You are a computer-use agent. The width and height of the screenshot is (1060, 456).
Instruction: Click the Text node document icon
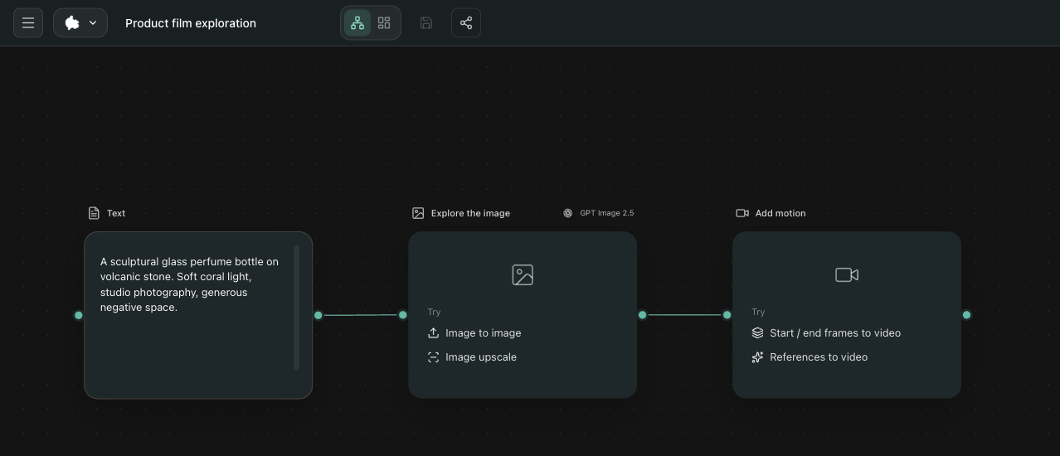point(94,213)
